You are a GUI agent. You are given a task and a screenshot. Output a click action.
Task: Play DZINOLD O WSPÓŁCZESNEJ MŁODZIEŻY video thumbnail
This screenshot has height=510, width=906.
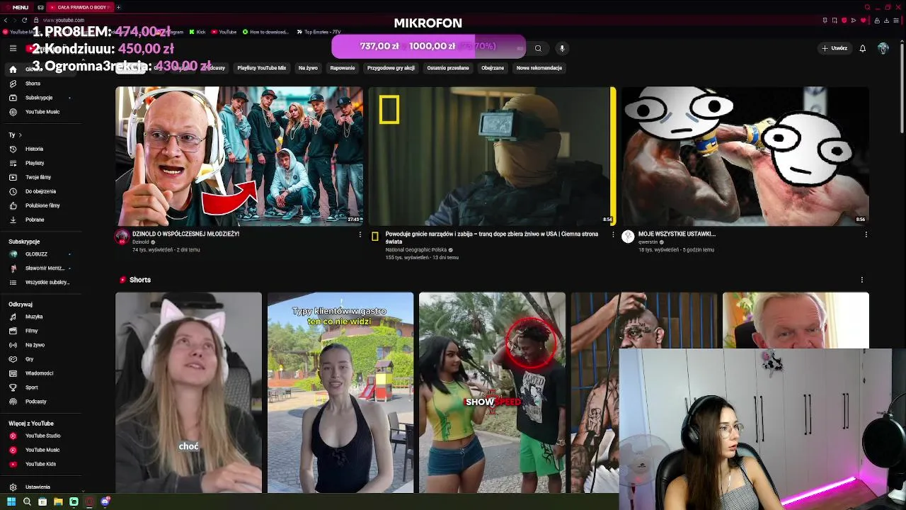pos(239,156)
